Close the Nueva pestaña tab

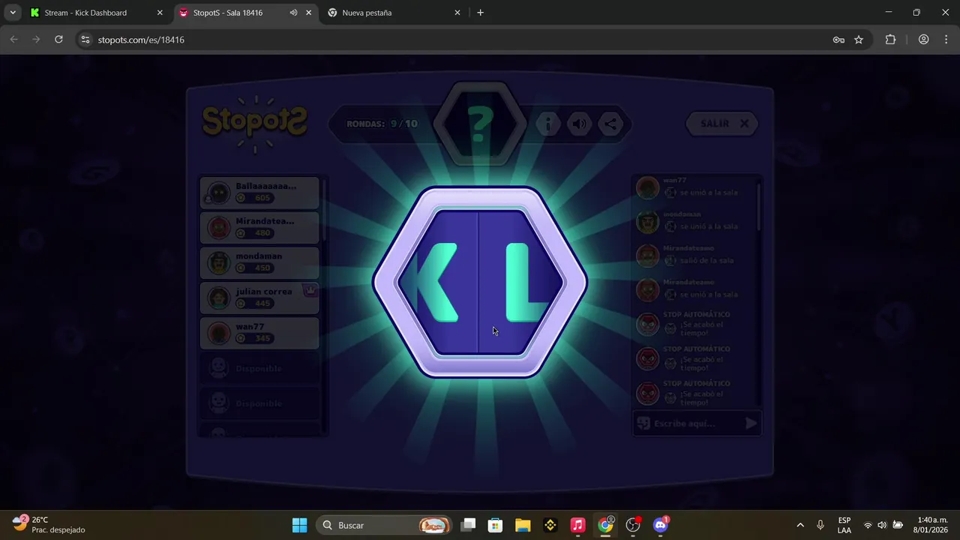[457, 13]
